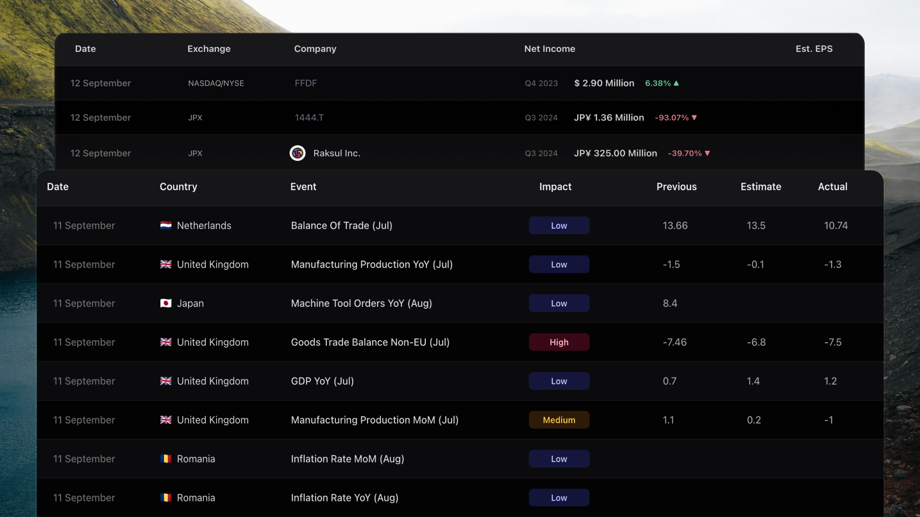The height and width of the screenshot is (517, 920).
Task: Click the 8.4 previous value for Japan
Action: tap(670, 303)
